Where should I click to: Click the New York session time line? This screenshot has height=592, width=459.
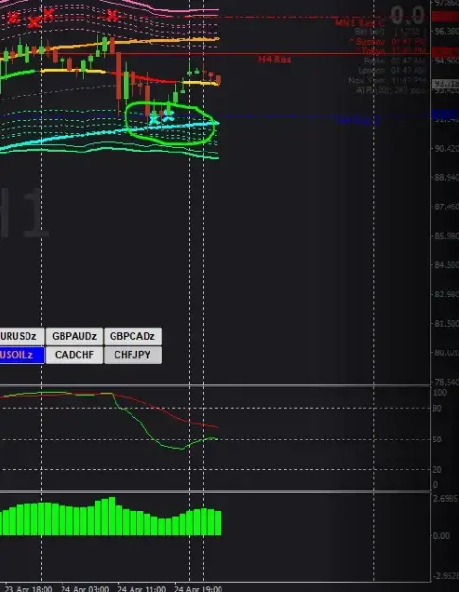pyautogui.click(x=387, y=81)
